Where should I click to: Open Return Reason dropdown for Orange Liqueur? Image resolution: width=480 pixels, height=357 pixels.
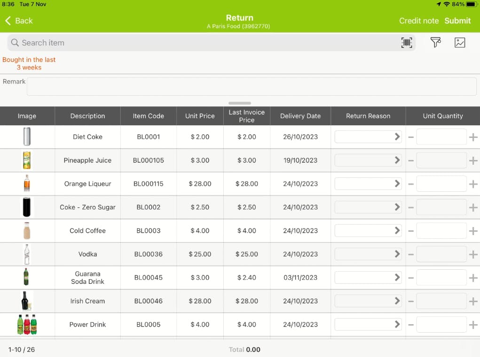pyautogui.click(x=368, y=184)
